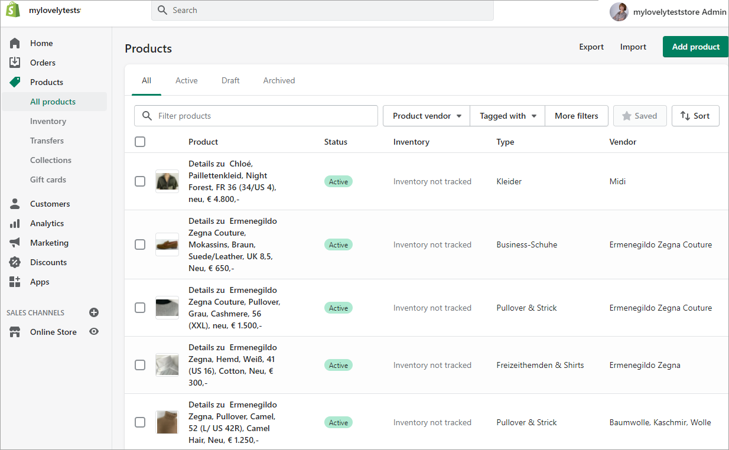This screenshot has height=450, width=729.
Task: Click mylovelytests store name
Action: click(55, 11)
